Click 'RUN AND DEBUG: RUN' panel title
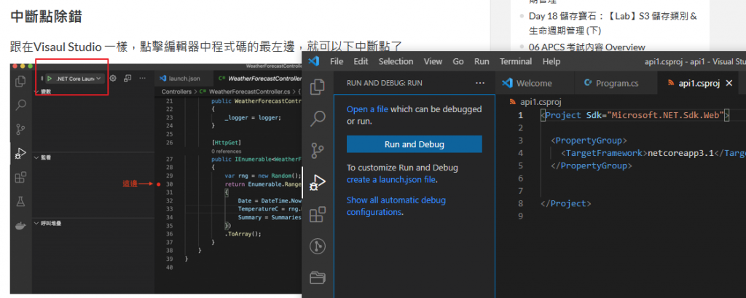This screenshot has width=746, height=298. pos(385,83)
